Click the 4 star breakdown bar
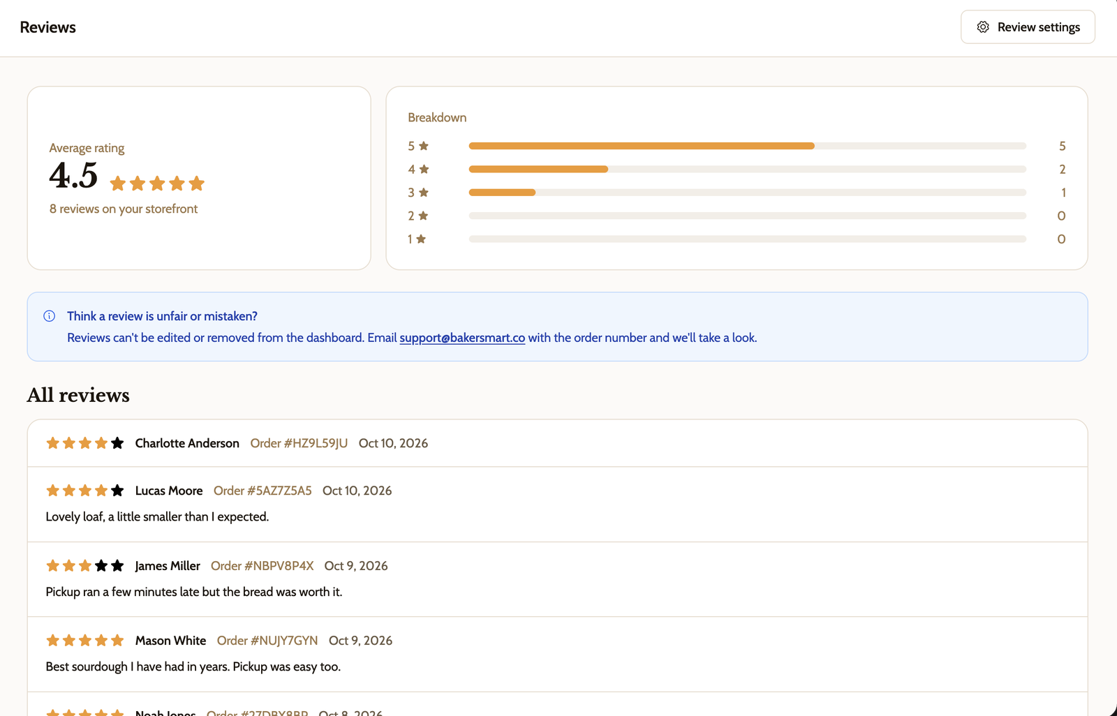 click(748, 169)
